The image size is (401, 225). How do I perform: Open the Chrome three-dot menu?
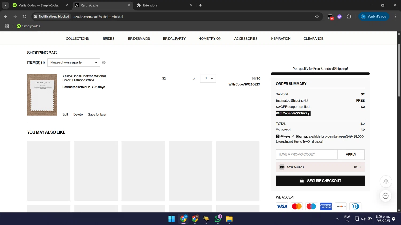(395, 17)
